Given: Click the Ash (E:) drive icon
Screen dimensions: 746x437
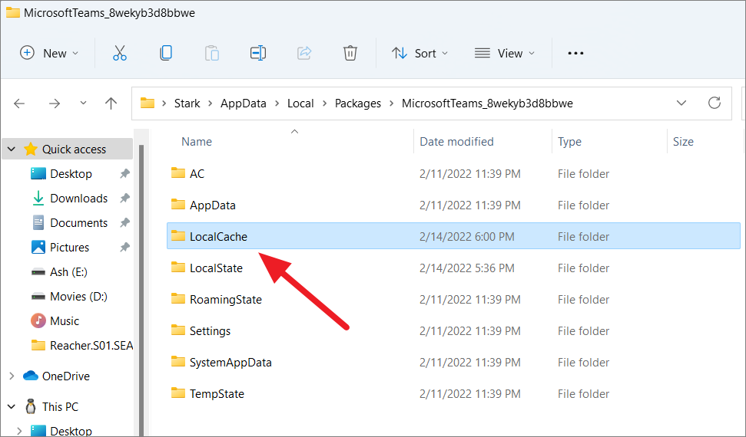Looking at the screenshot, I should [38, 272].
